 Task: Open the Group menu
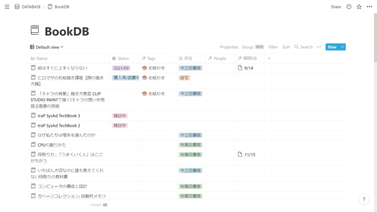click(253, 47)
